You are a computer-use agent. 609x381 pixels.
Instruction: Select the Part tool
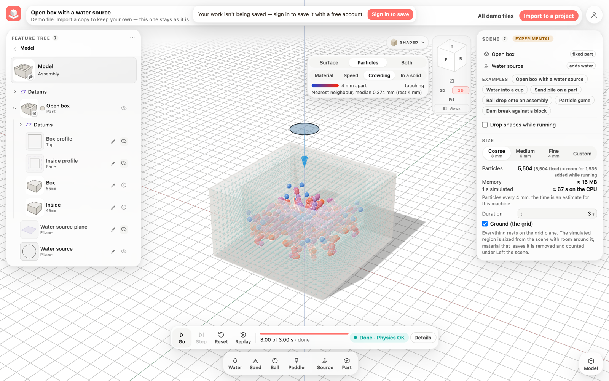pyautogui.click(x=347, y=364)
